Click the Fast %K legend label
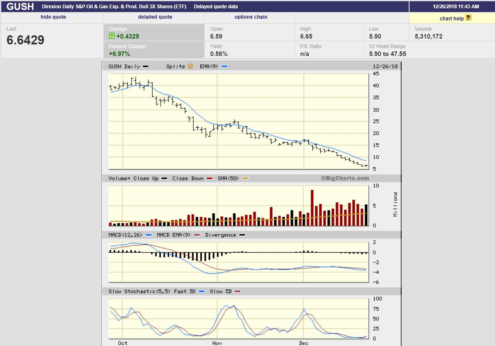The width and height of the screenshot is (495, 346). click(185, 291)
